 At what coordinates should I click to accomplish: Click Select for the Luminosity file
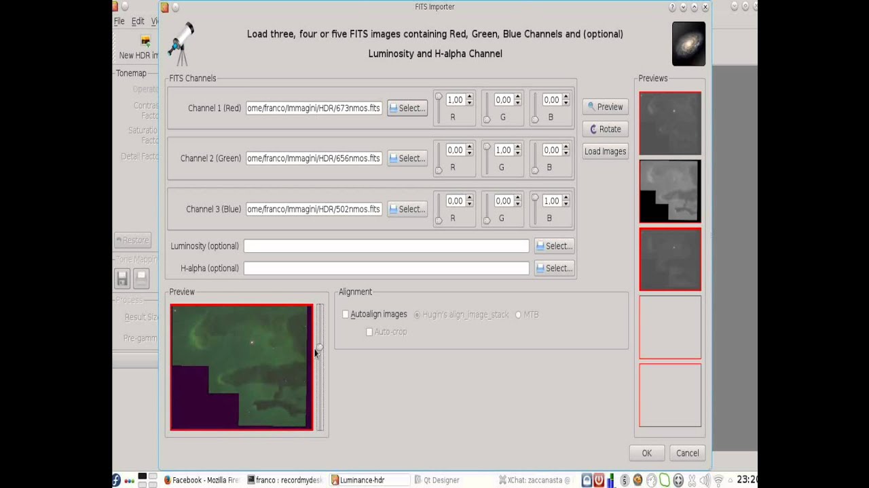coord(554,246)
